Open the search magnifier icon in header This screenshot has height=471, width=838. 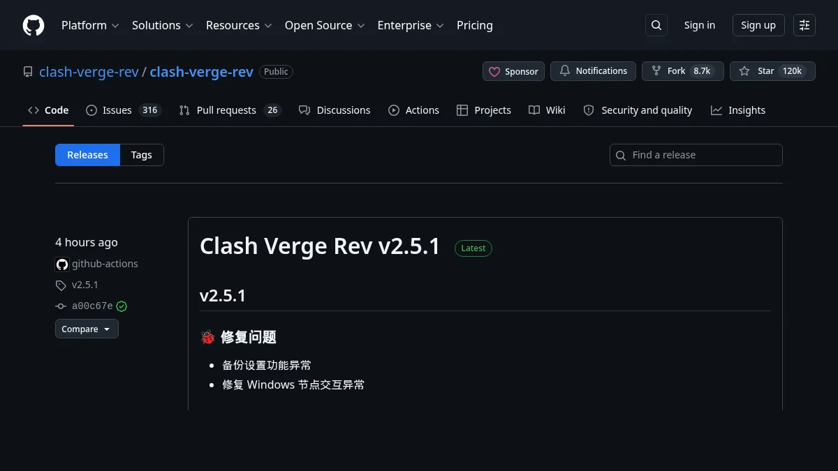[656, 25]
